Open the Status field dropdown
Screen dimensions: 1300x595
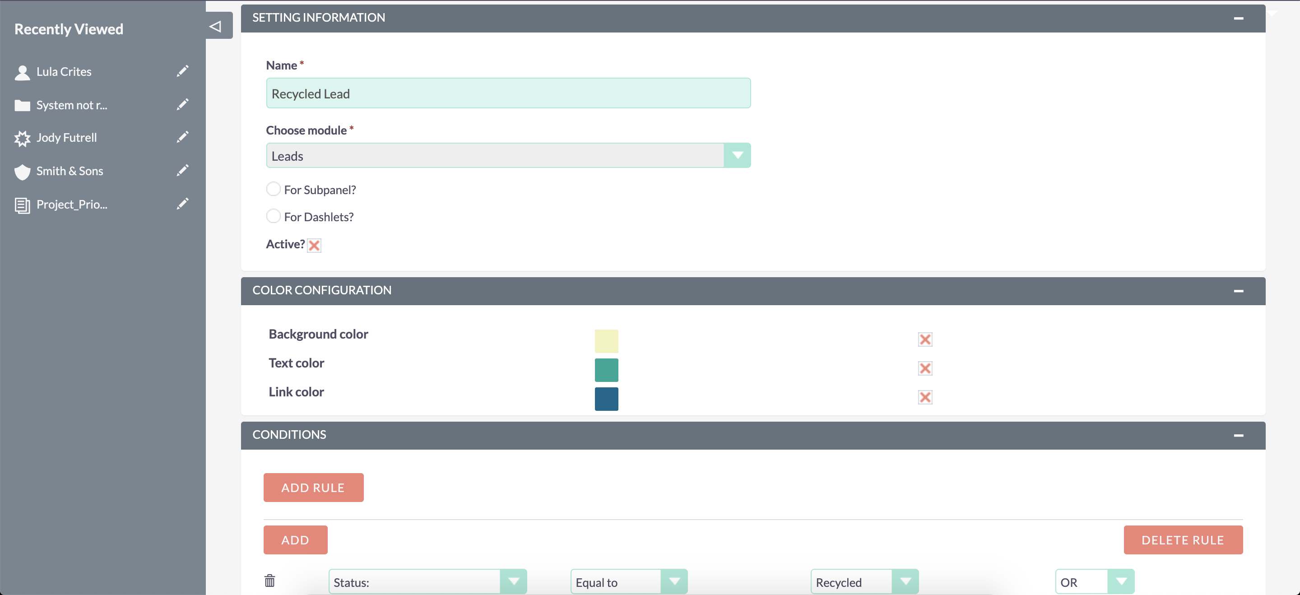pyautogui.click(x=514, y=581)
